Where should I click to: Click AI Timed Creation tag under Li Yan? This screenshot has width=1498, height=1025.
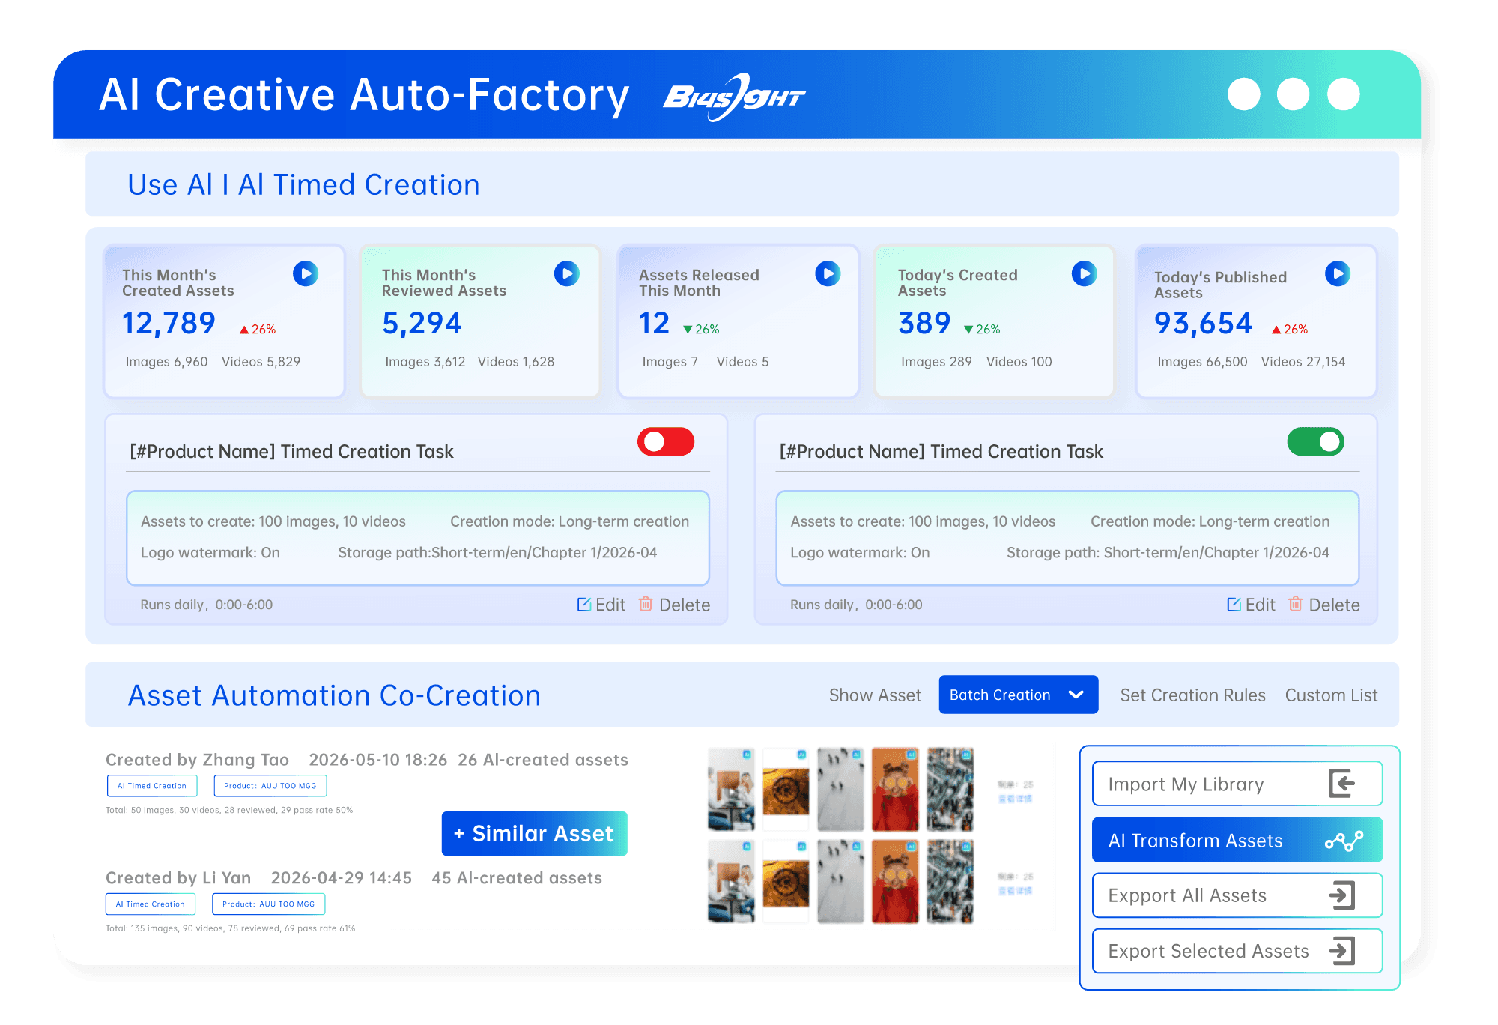click(151, 904)
